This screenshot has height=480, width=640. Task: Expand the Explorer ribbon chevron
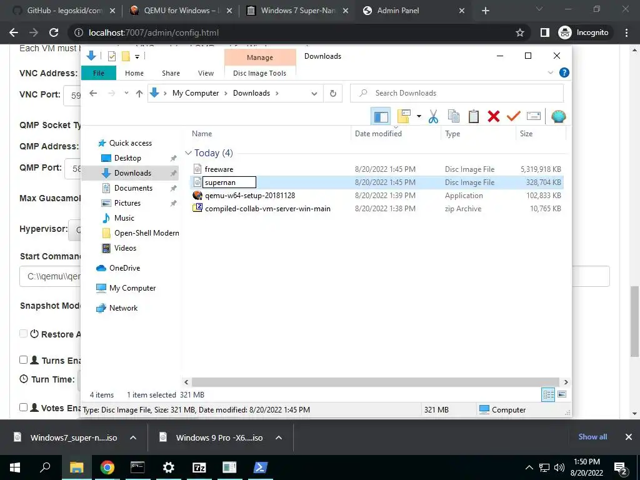(550, 72)
